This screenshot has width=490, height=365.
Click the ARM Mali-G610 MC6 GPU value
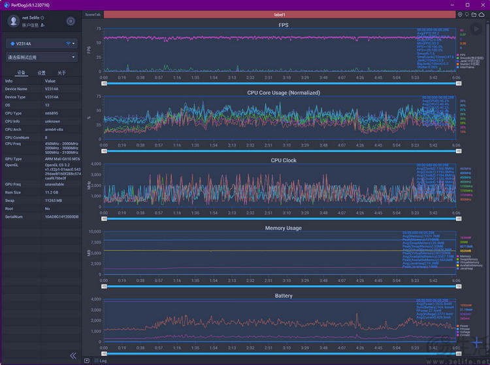62,159
